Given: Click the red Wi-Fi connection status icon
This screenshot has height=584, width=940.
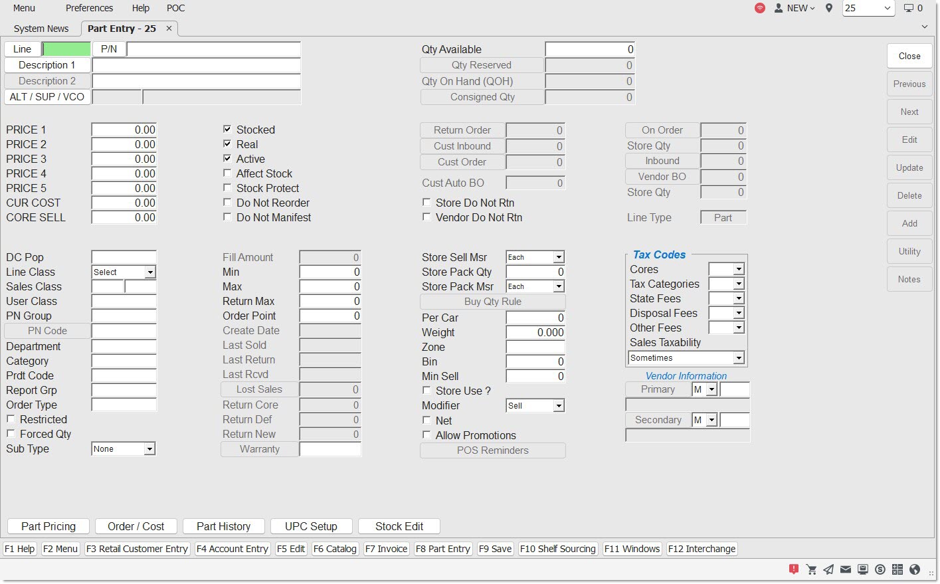Looking at the screenshot, I should (x=760, y=9).
